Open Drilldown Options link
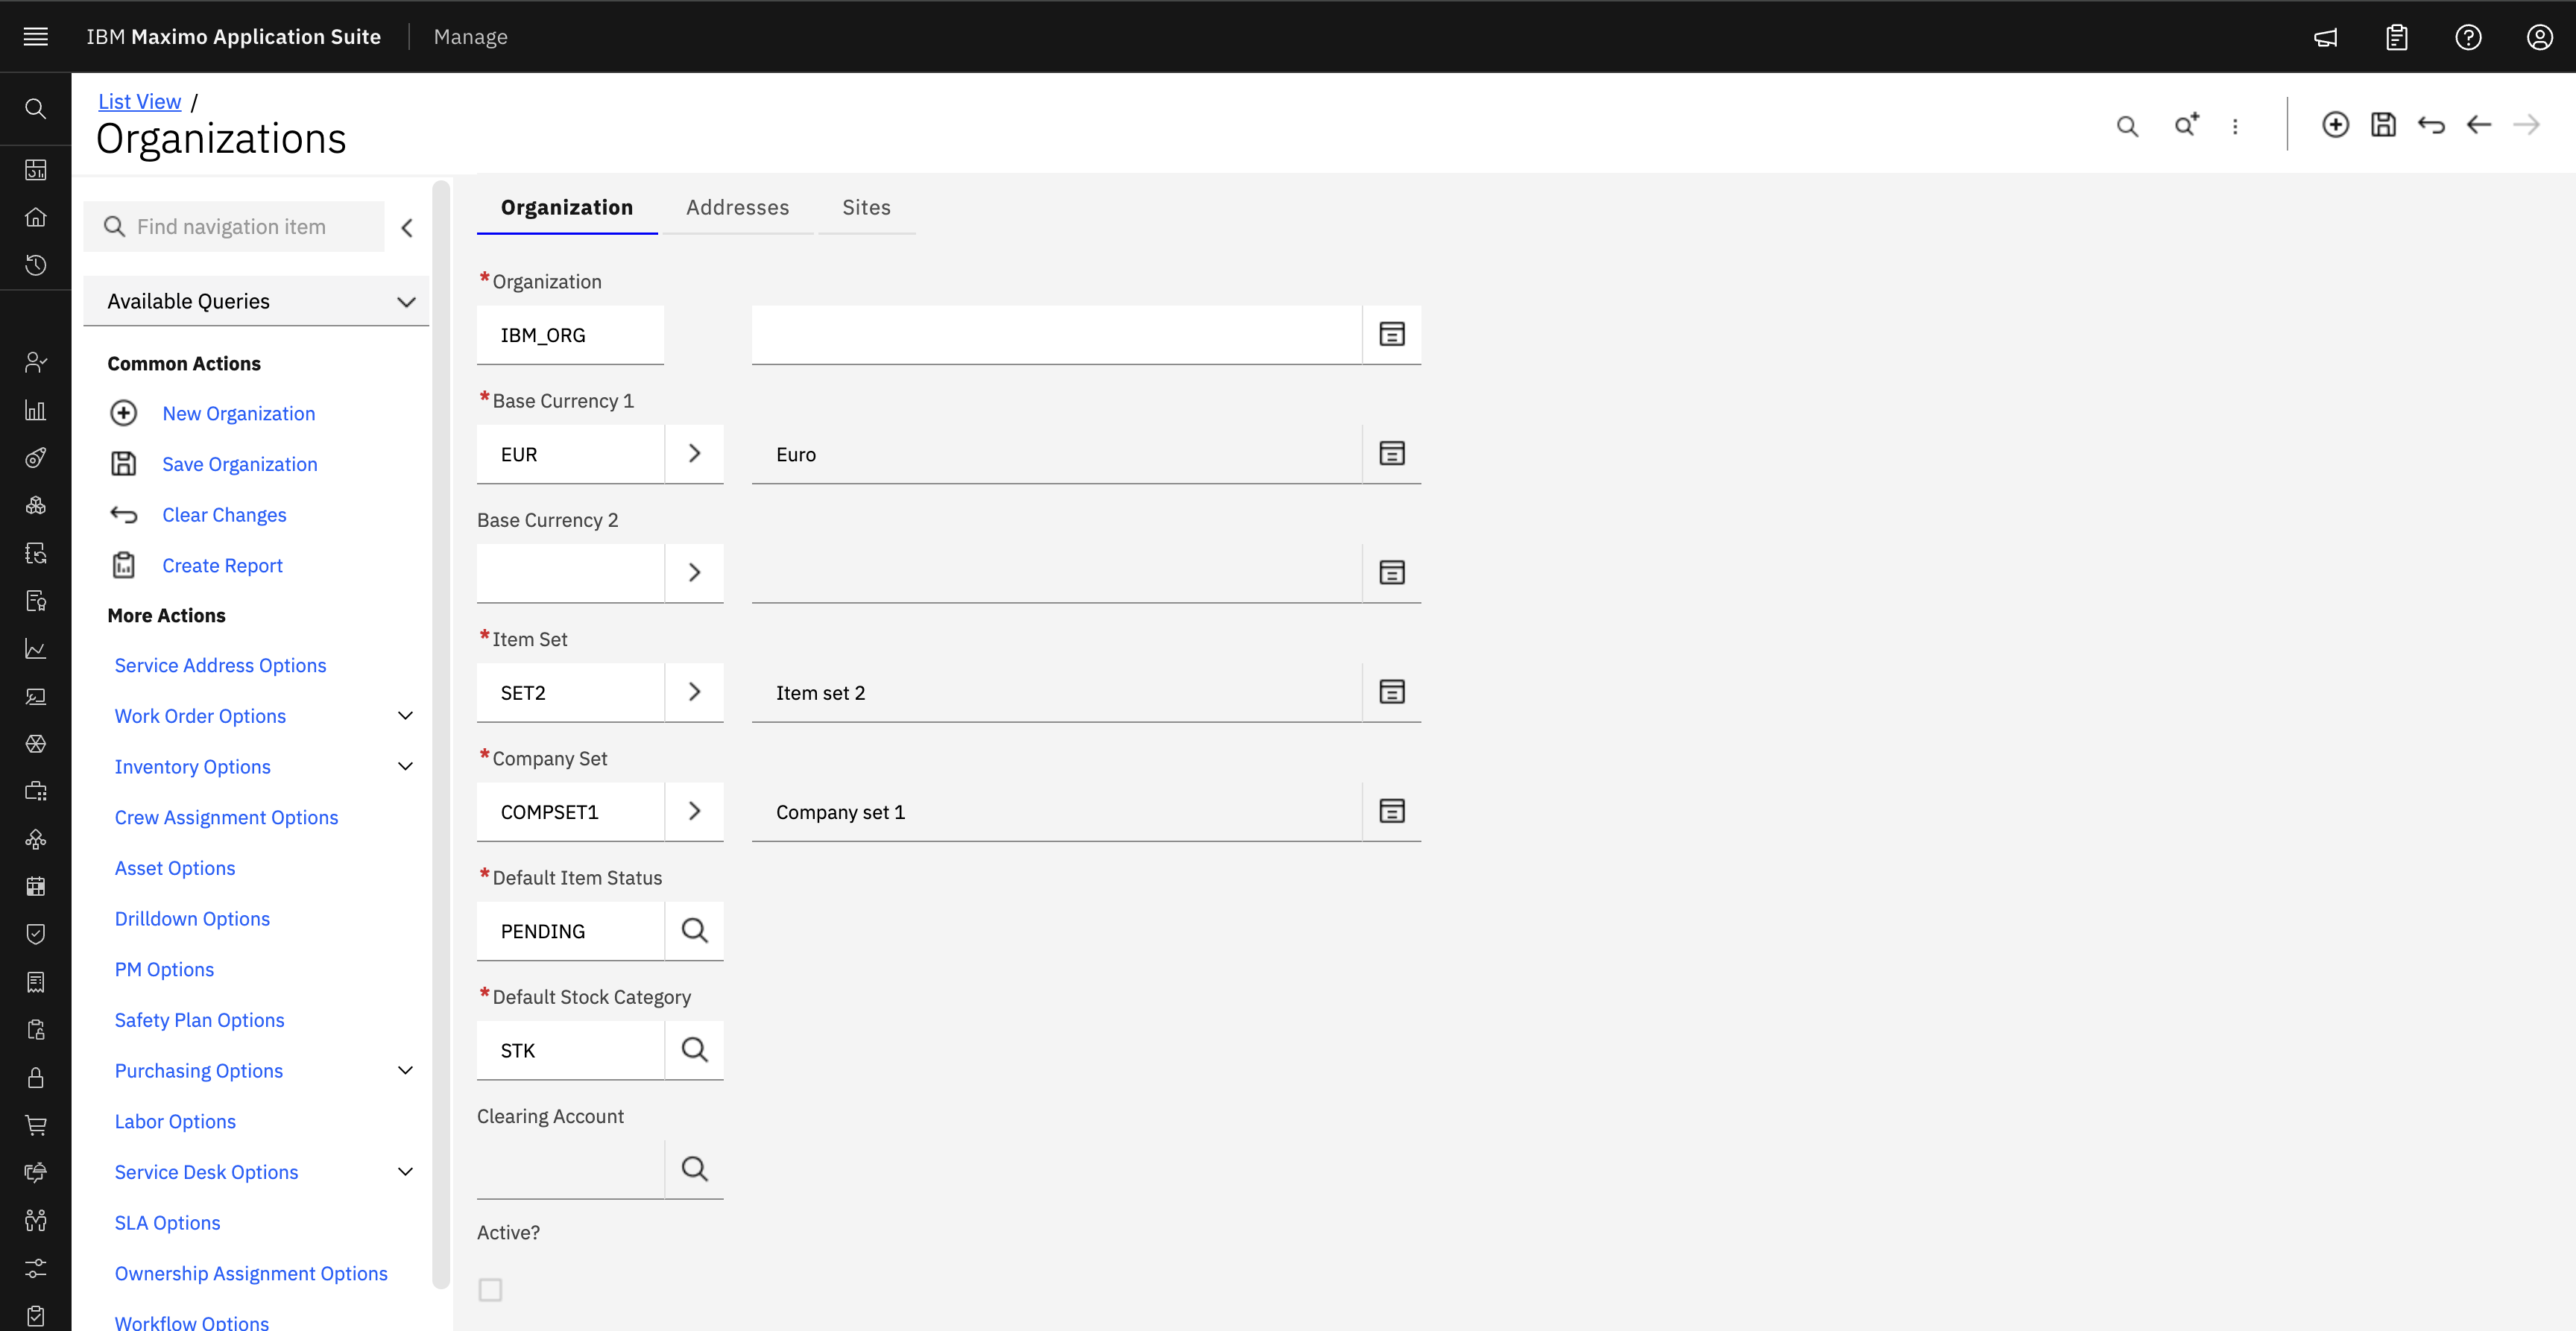 192,919
